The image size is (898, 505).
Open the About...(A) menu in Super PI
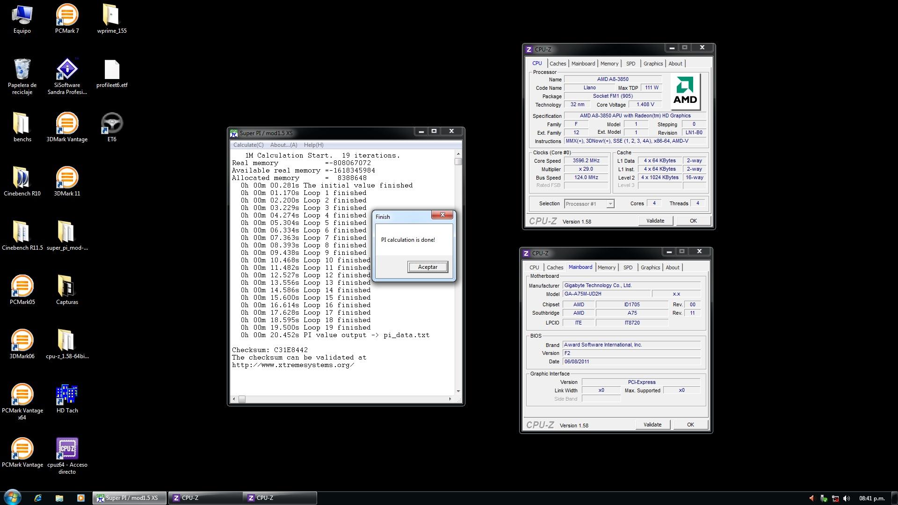[x=283, y=145]
